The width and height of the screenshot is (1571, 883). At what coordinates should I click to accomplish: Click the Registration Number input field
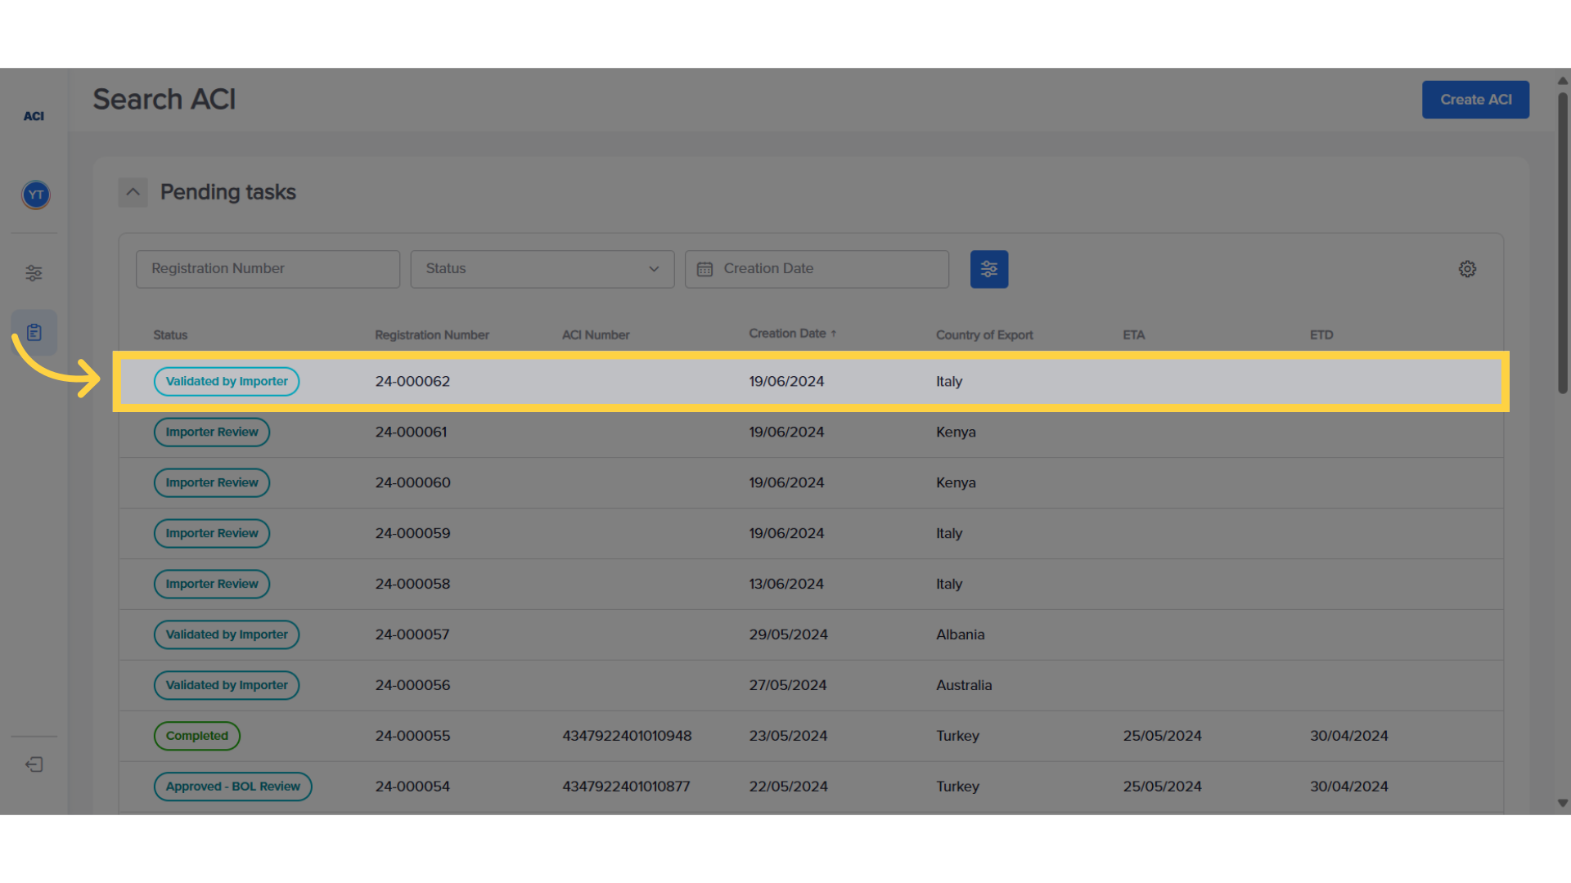[268, 268]
